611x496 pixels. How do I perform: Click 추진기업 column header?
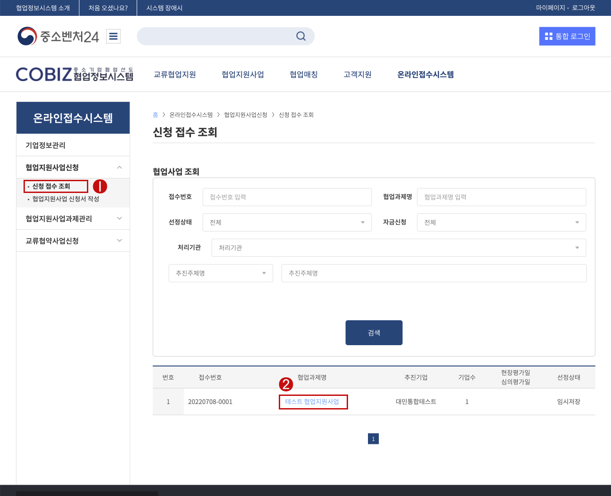point(416,377)
